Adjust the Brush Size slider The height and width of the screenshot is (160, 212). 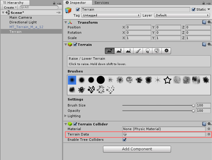coord(159,105)
